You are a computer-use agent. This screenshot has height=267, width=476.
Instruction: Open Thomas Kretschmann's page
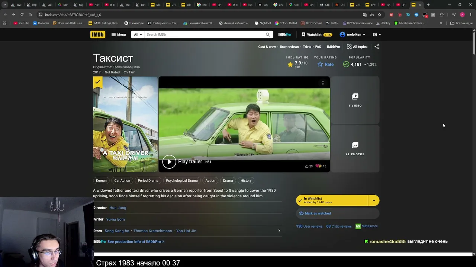153,231
